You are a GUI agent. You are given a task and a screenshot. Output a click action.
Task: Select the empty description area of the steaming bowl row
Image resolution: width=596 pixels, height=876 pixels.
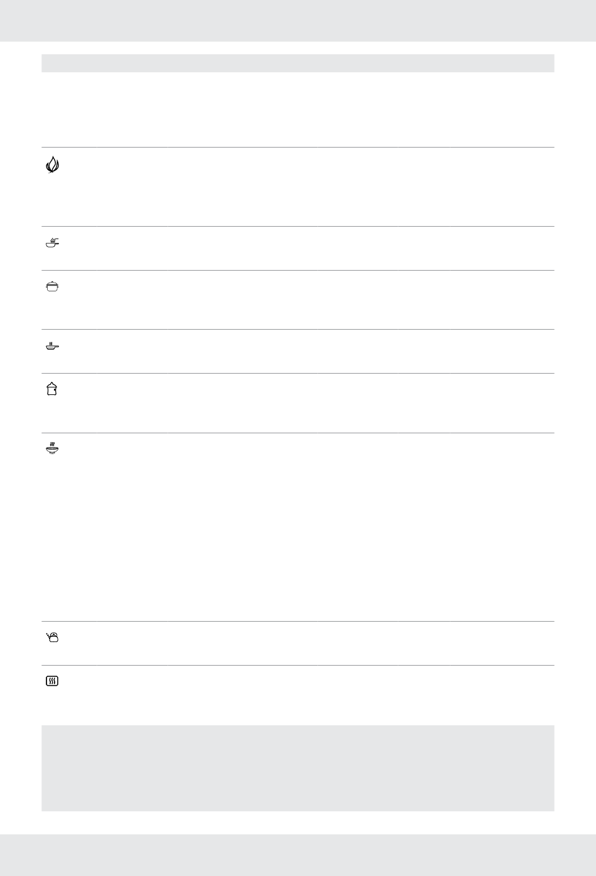[x=309, y=527]
